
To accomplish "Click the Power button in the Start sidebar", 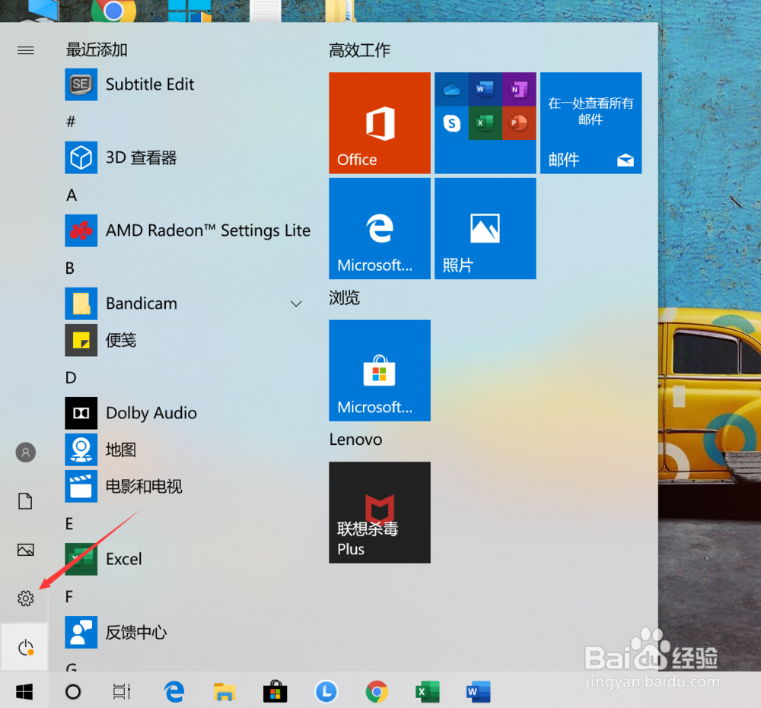I will (25, 647).
